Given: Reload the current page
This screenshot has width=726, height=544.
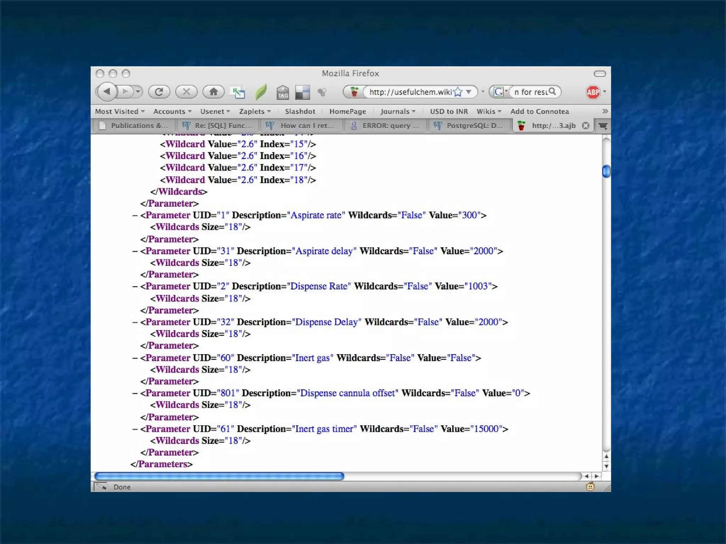Looking at the screenshot, I should pos(159,92).
